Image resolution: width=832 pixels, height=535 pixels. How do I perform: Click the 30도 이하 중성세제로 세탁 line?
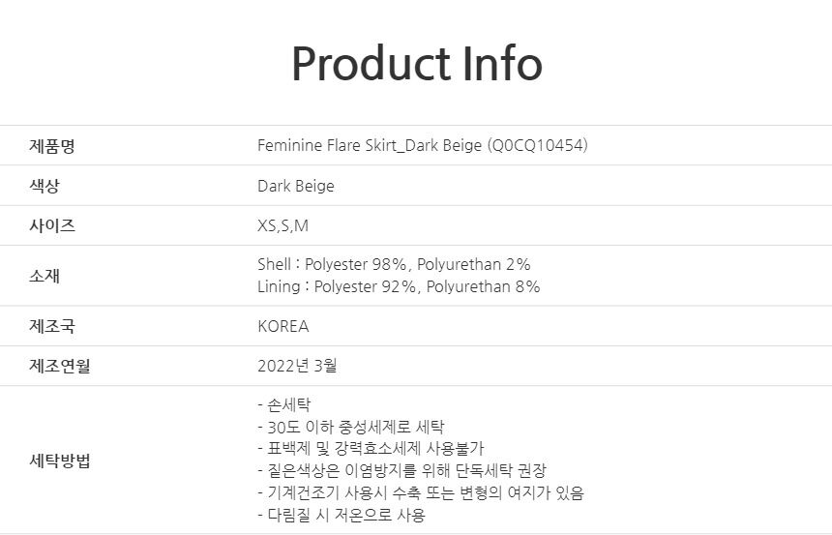tap(351, 427)
